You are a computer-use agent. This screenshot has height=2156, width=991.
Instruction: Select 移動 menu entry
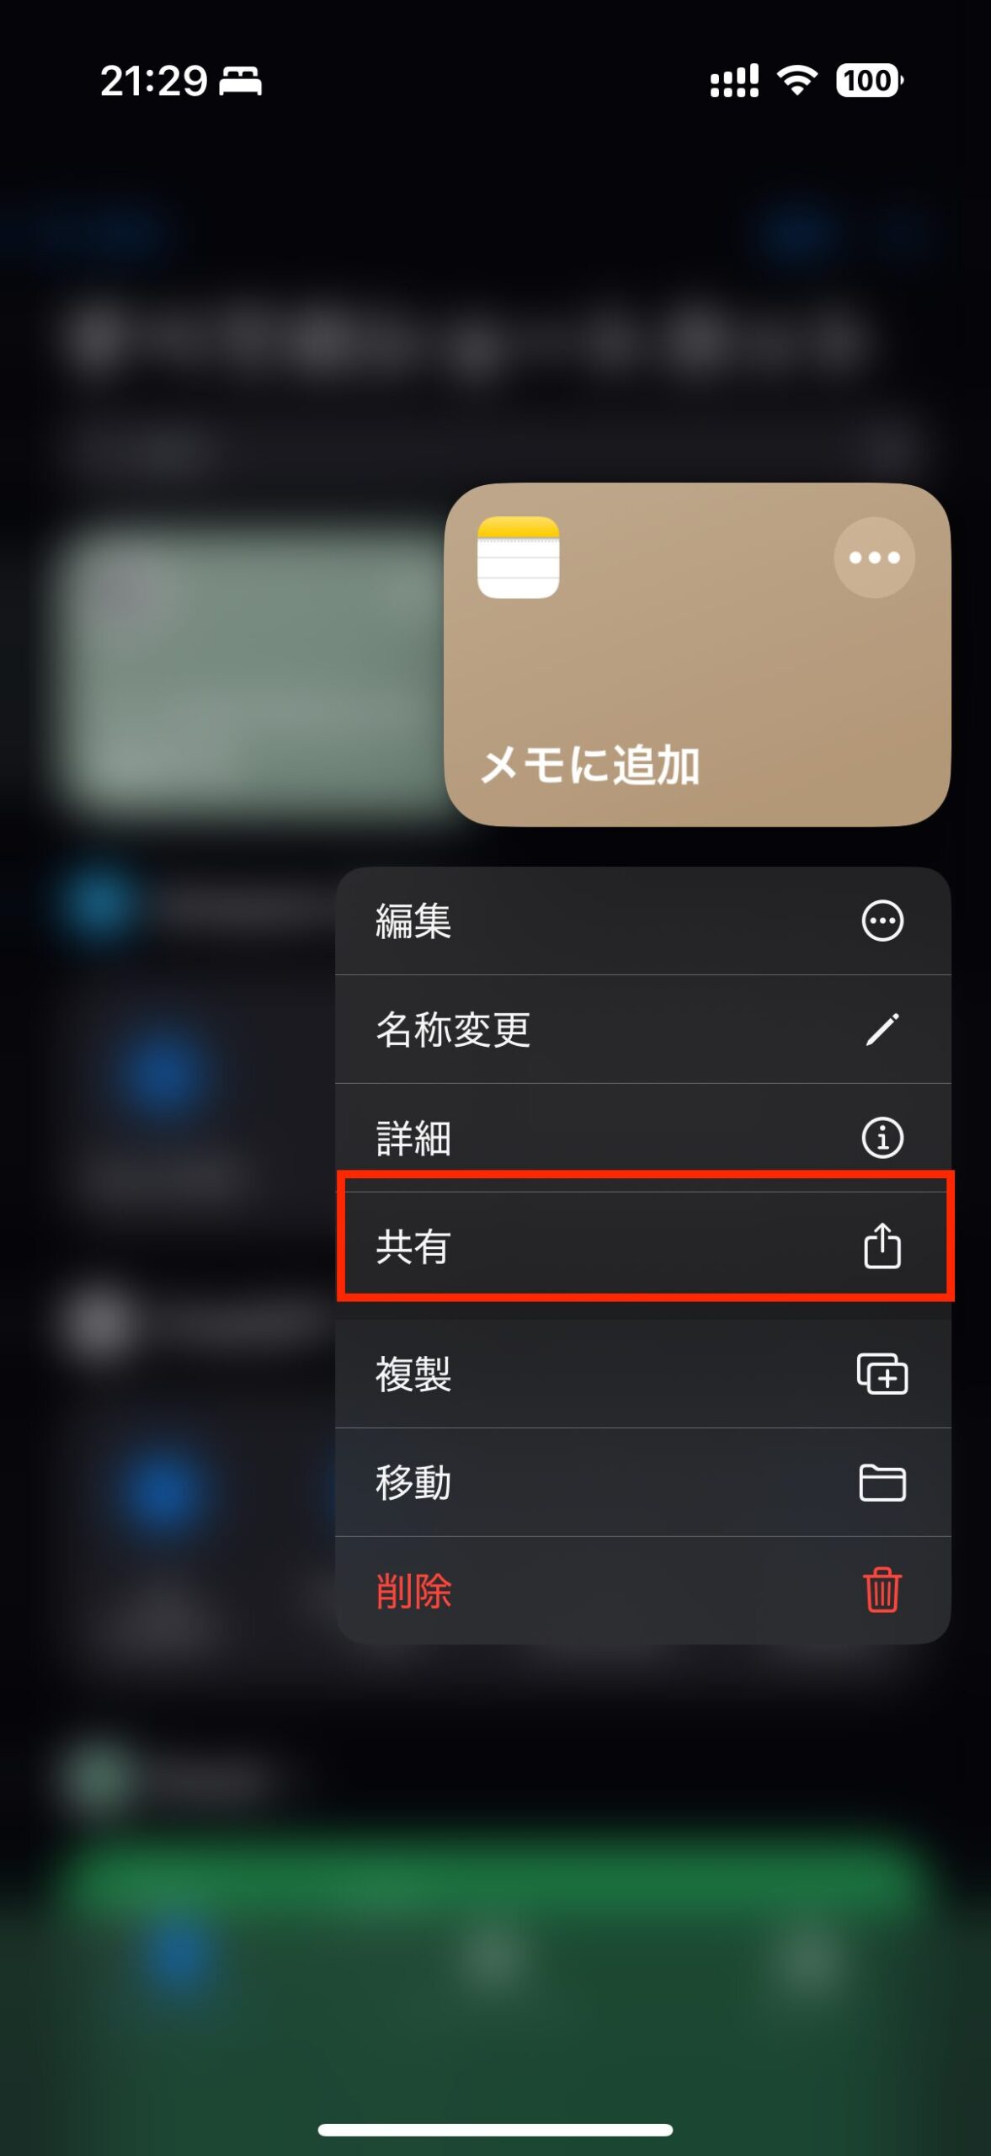point(643,1482)
